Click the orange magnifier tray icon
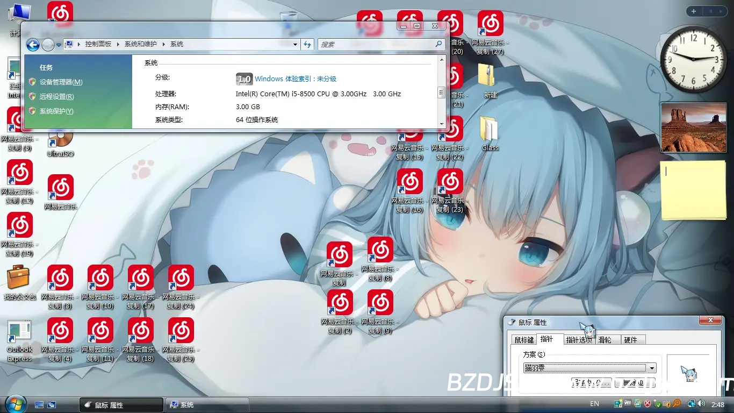Viewport: 734px width, 413px height. [x=677, y=403]
